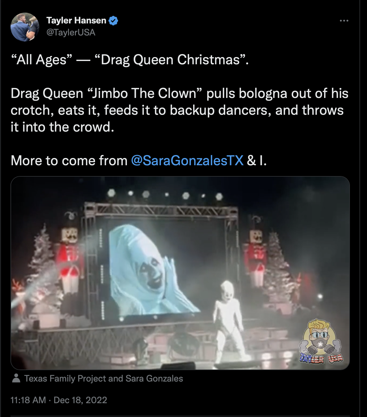
Task: Open Texas Family Project and Sara Gonzales attribution
Action: [103, 379]
